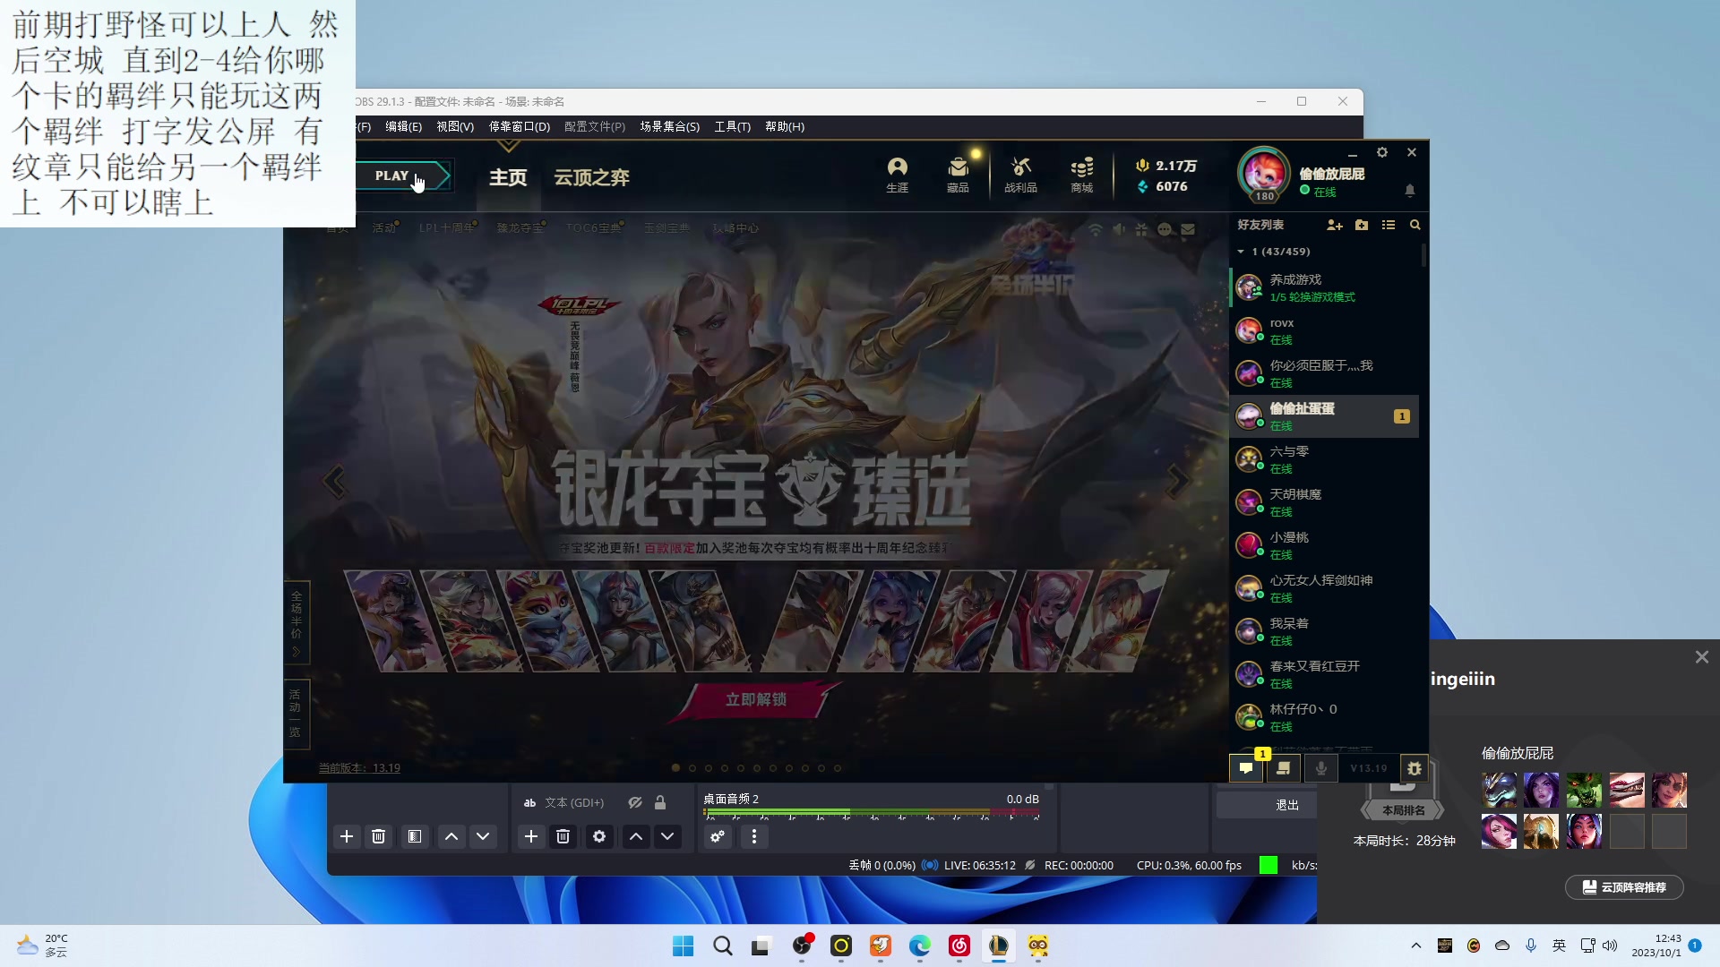Open 帮助(H) menu in OBS

785,127
